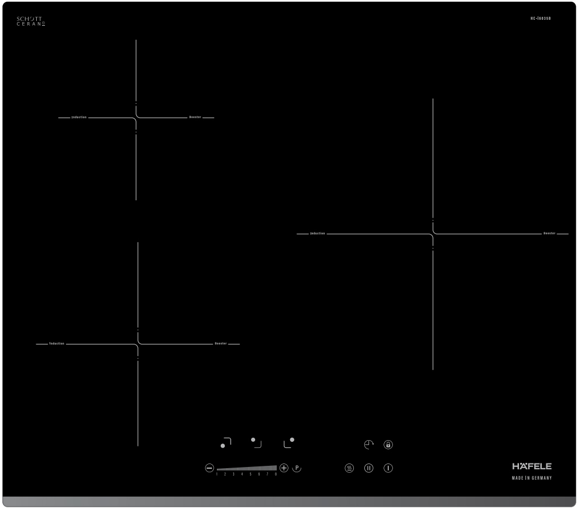The width and height of the screenshot is (578, 509).
Task: Click the center of the large right cooking zone
Action: click(433, 234)
